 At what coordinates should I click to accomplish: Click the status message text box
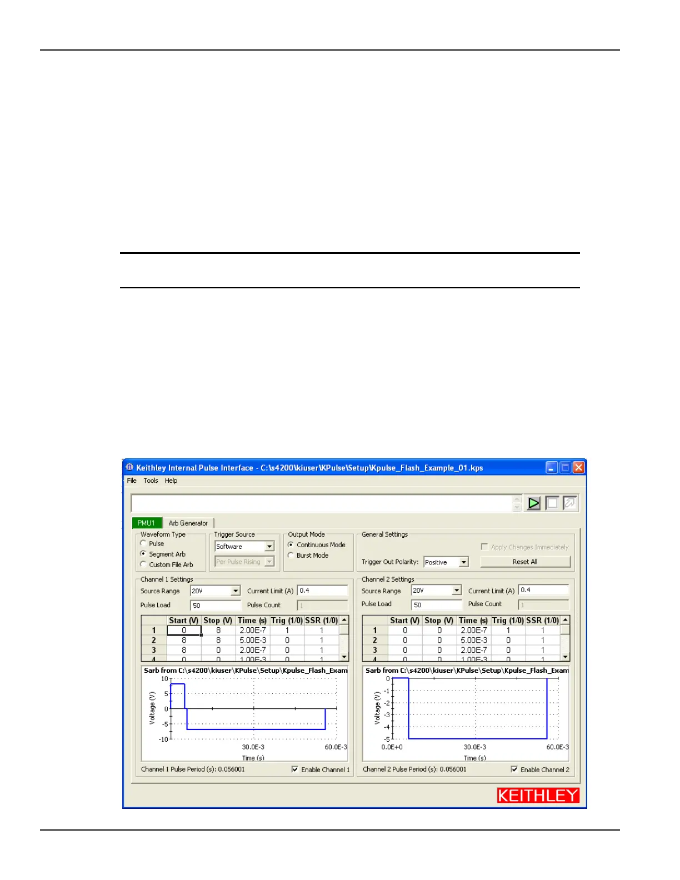point(322,503)
